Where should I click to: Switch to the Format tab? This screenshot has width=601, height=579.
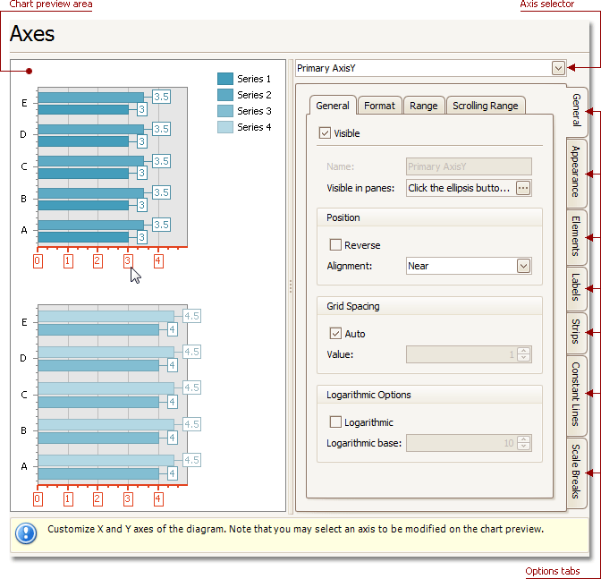(379, 106)
